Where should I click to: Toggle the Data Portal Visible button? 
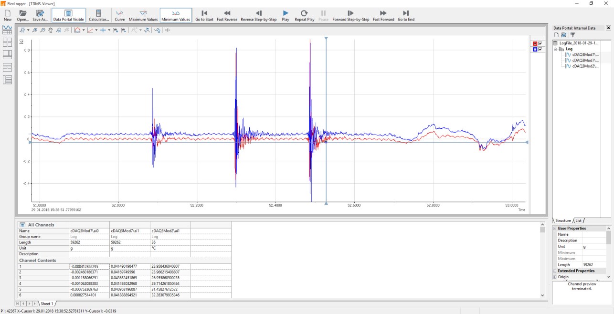coord(68,15)
